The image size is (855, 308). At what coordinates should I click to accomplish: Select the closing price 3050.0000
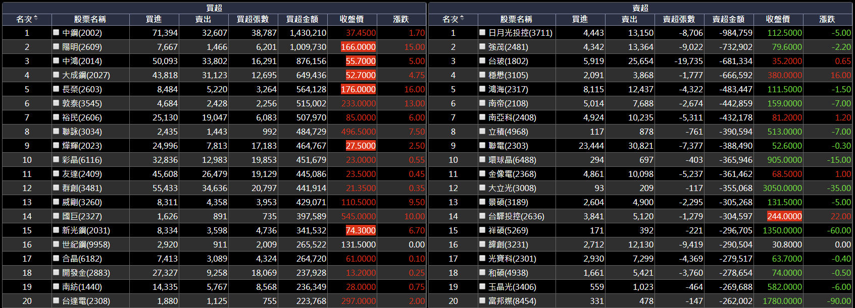point(782,188)
